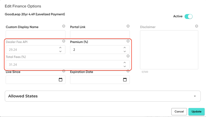This screenshot has height=117, width=206.
Task: Click the GoodLeap 20yr 4.49 title text
Action: point(35,14)
